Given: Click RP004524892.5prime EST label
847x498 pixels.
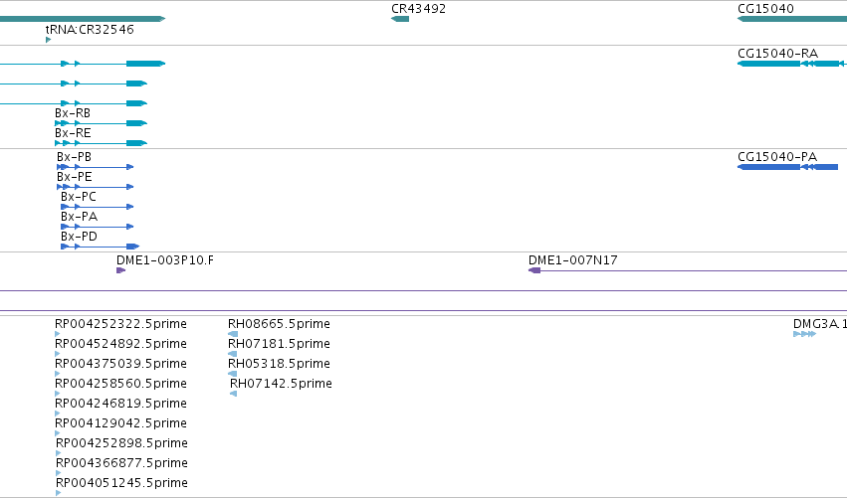Looking at the screenshot, I should 121,344.
